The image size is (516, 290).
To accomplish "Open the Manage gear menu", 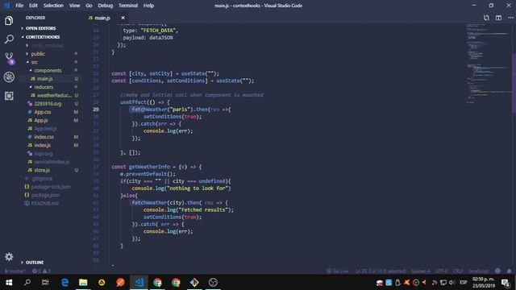I will pos(9,256).
